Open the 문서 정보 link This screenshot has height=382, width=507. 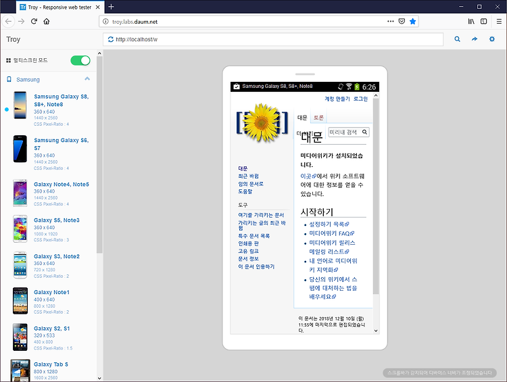click(x=248, y=259)
